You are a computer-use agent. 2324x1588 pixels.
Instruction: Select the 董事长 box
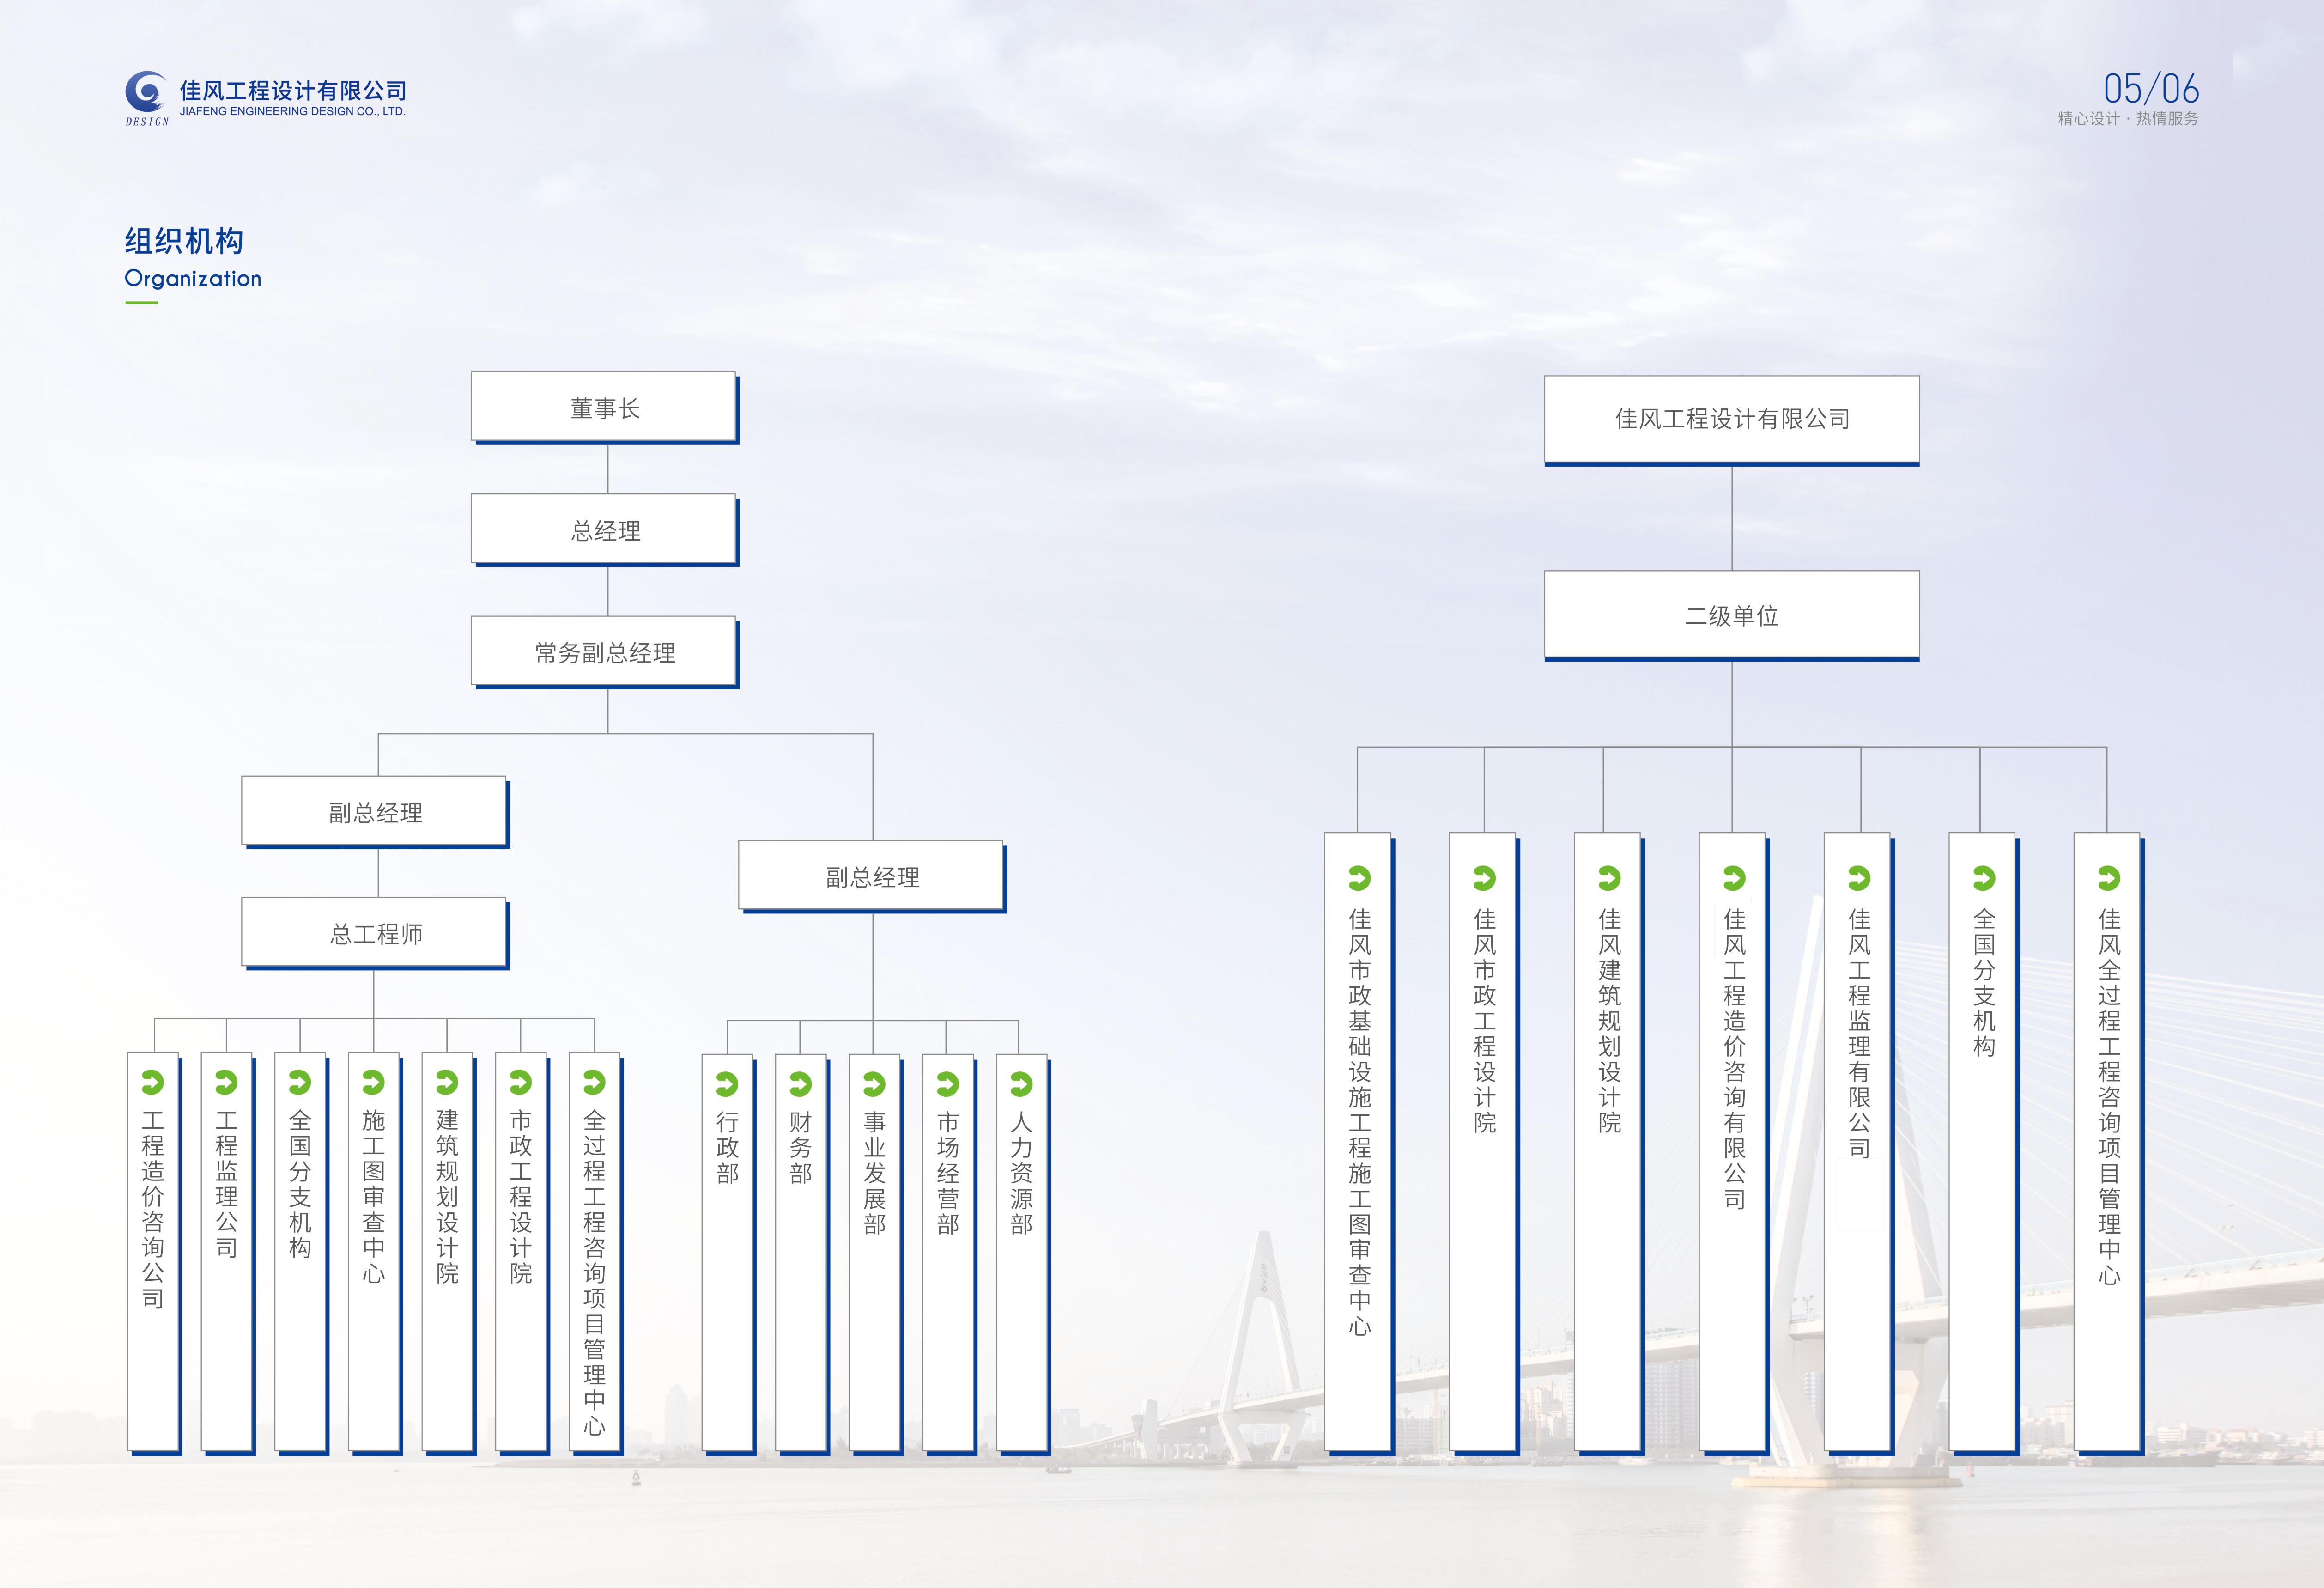605,408
